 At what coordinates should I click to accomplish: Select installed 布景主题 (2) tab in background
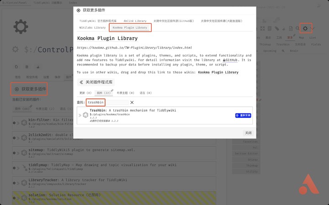pyautogui.click(x=45, y=109)
